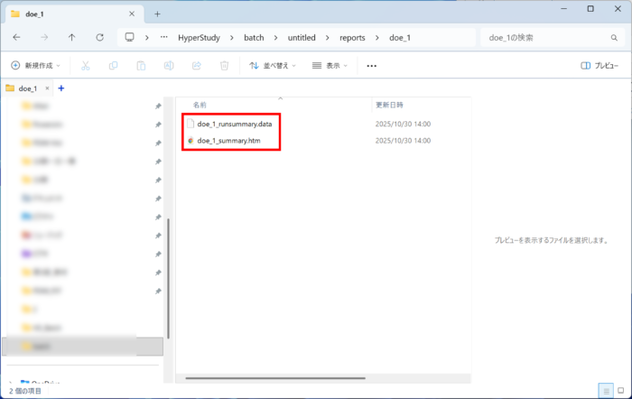Select the doe_1 window tab
The image size is (632, 399).
point(63,14)
